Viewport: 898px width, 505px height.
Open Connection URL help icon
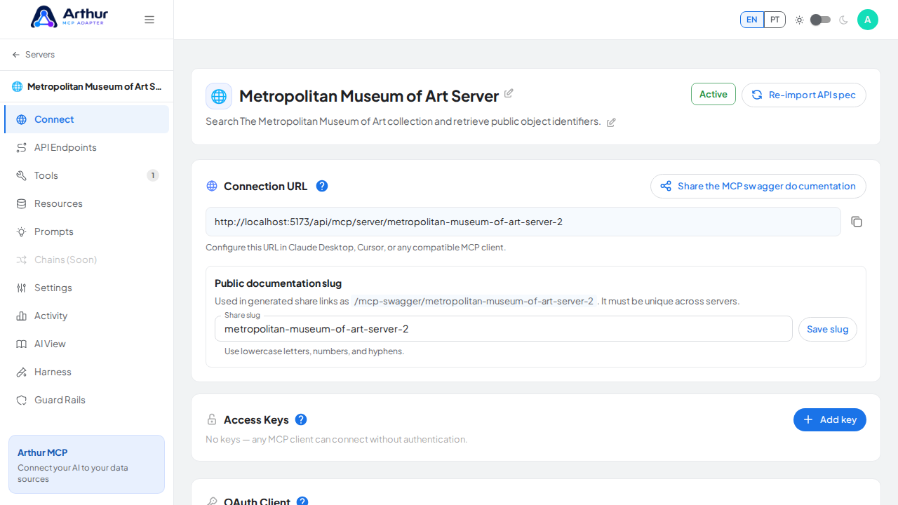(x=322, y=186)
